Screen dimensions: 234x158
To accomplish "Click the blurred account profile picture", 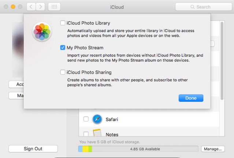I will click(18, 50).
